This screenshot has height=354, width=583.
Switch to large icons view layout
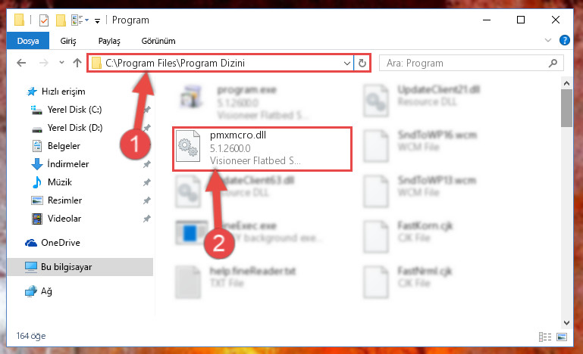click(562, 337)
